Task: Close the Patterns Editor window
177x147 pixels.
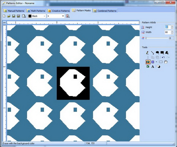Action: 170,2
